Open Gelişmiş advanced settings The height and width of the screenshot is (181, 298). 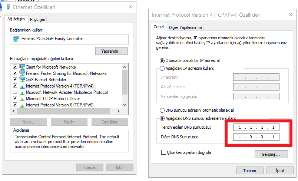(x=271, y=154)
